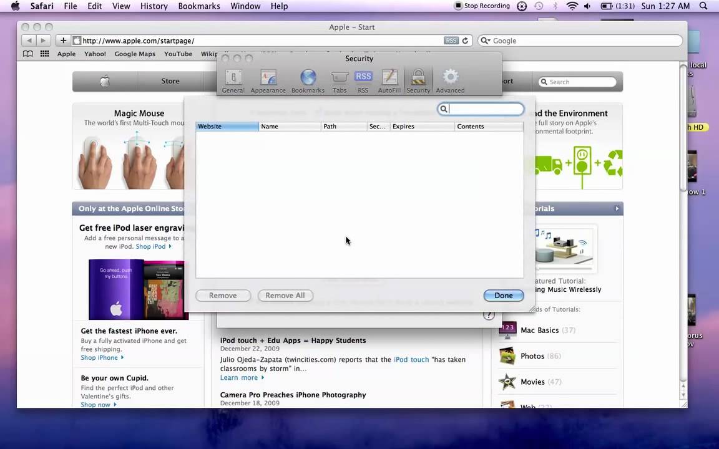Open the File menu

pyautogui.click(x=70, y=6)
